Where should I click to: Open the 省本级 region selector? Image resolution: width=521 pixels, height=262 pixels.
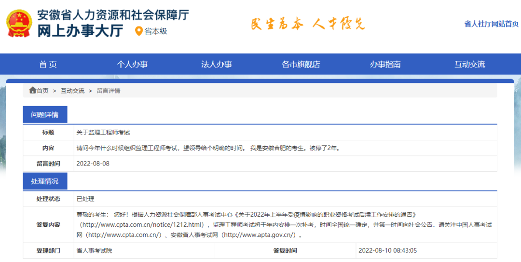pos(155,31)
